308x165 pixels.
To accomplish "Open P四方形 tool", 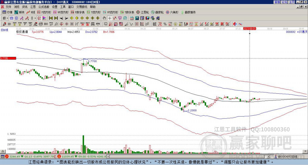I will 44,12.
